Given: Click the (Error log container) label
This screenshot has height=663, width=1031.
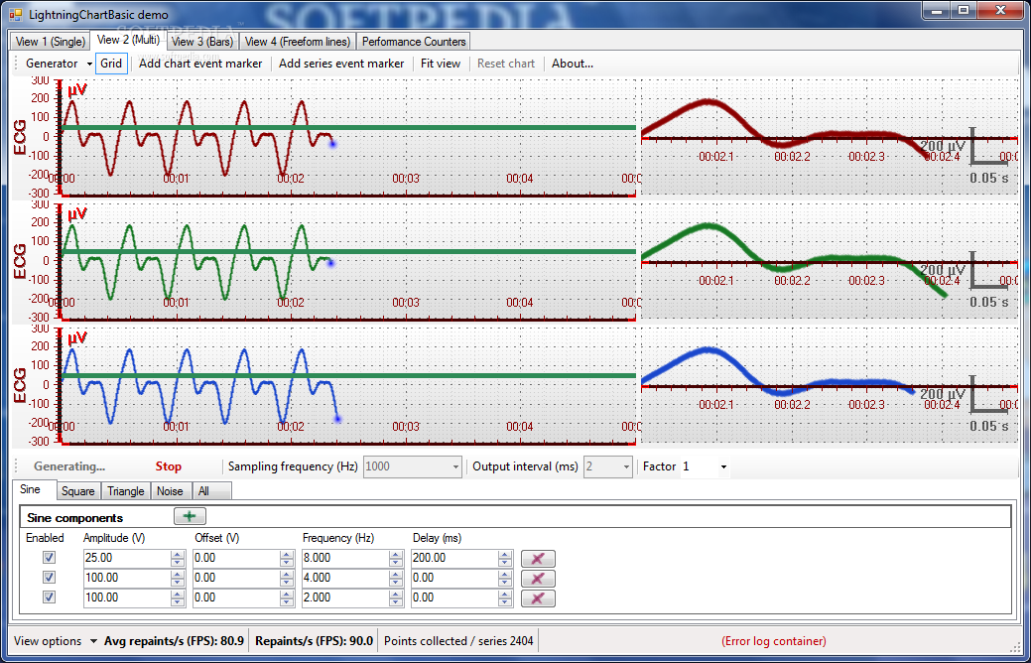Looking at the screenshot, I should (773, 640).
